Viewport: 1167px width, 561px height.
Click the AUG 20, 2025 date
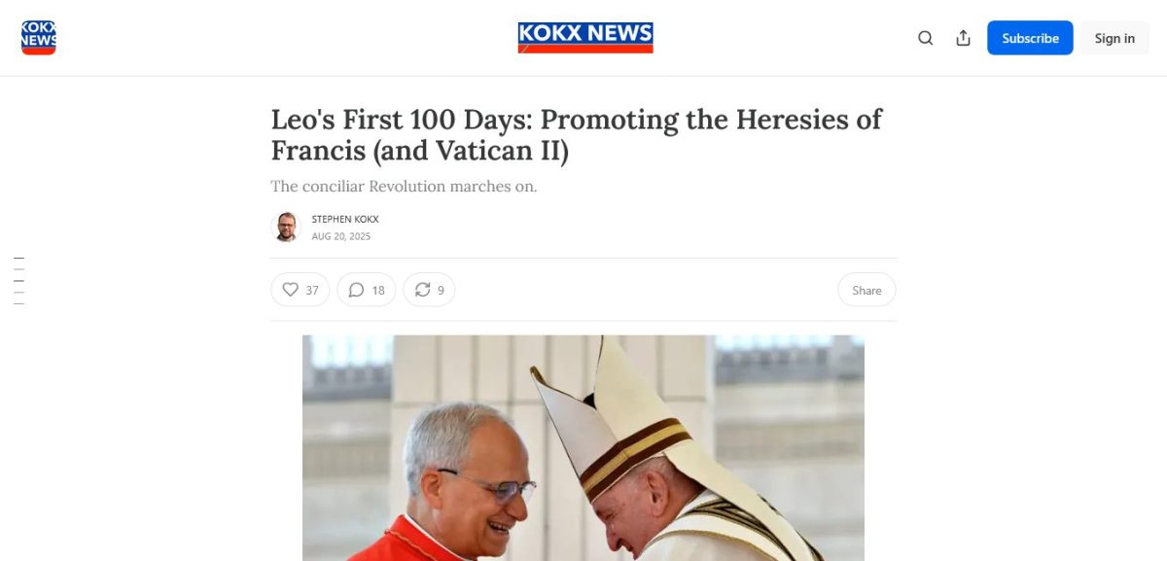341,236
